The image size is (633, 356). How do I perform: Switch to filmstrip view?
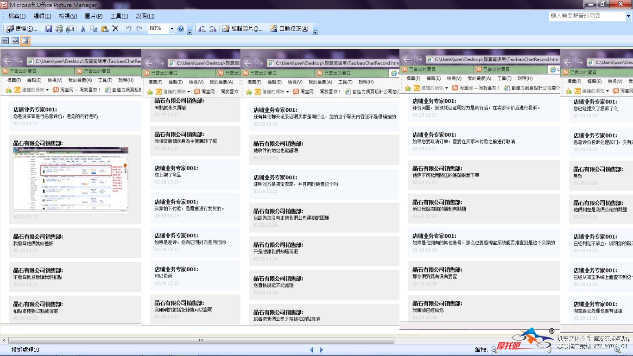(x=15, y=41)
